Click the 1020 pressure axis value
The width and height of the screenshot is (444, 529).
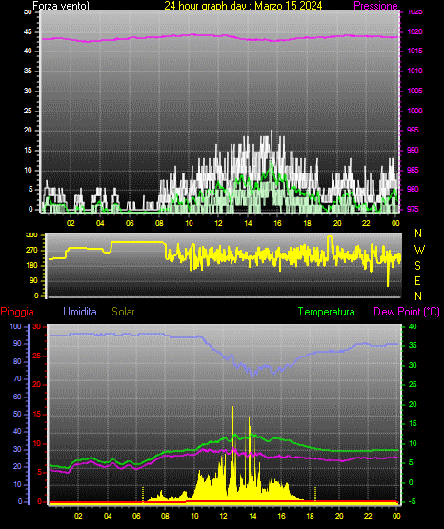pyautogui.click(x=414, y=31)
